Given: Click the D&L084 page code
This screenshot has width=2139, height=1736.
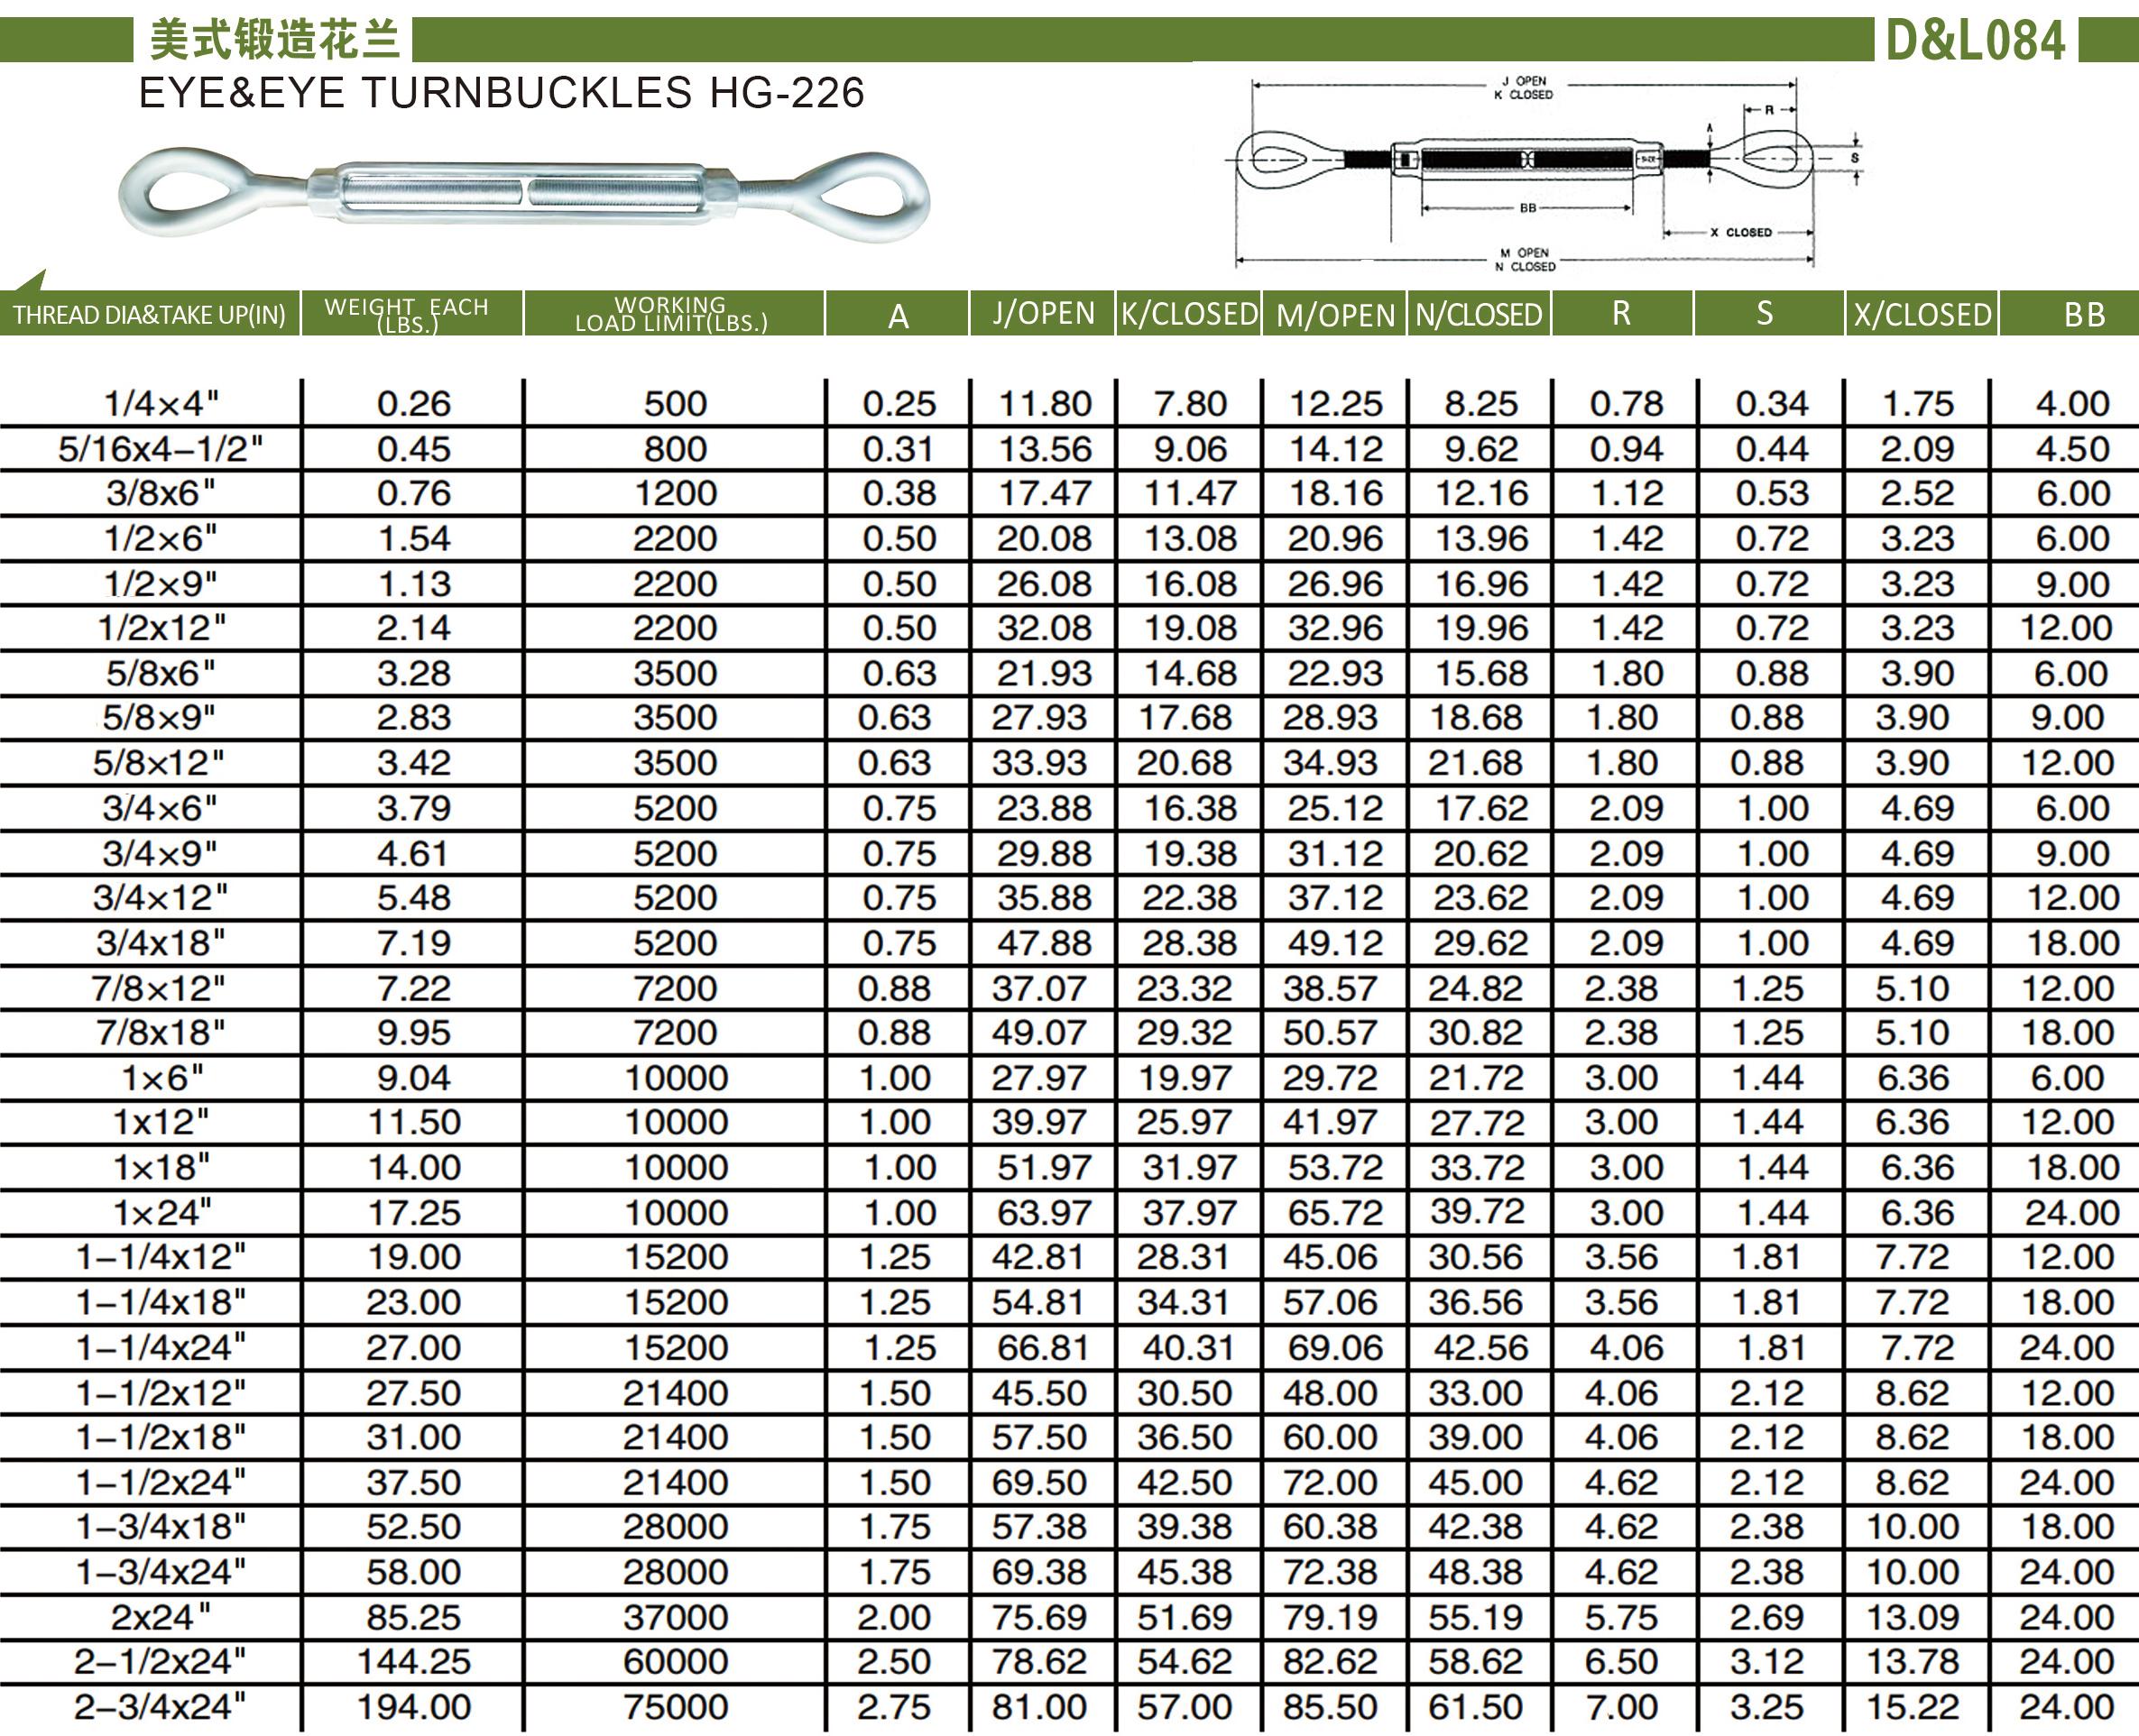Looking at the screenshot, I should click(1975, 41).
